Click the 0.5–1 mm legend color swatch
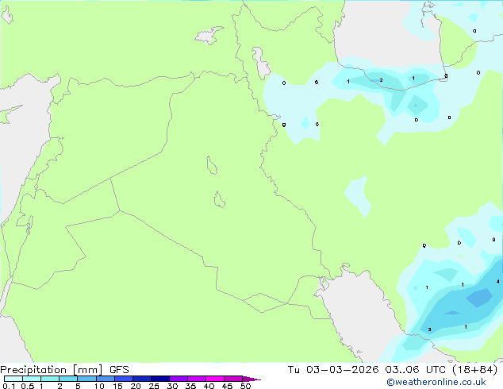503x389 pixels. [32, 379]
